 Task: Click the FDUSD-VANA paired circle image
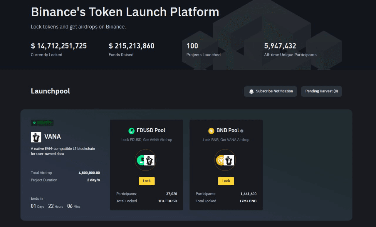point(146,160)
